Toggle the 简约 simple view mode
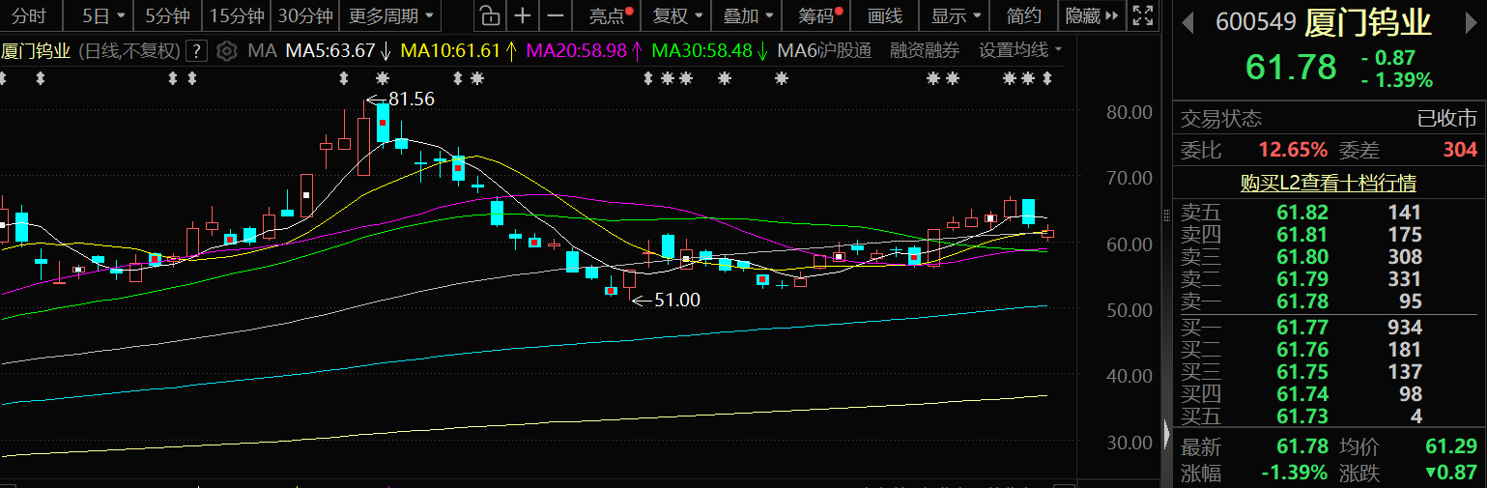Viewport: 1487px width, 488px height. pyautogui.click(x=1024, y=15)
